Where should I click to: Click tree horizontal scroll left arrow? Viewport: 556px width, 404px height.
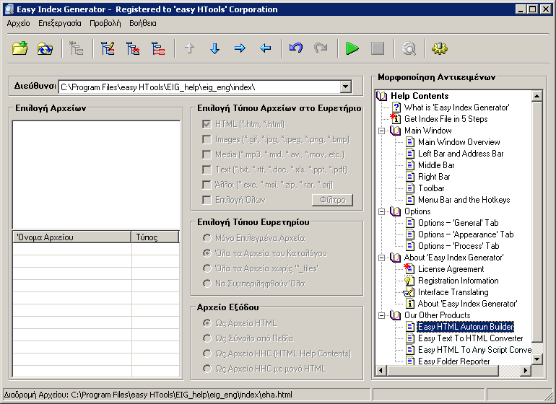pyautogui.click(x=381, y=371)
